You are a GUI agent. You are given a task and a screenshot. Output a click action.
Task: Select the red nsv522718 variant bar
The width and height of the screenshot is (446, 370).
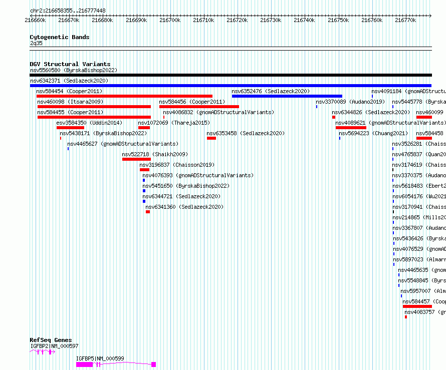[x=136, y=159]
